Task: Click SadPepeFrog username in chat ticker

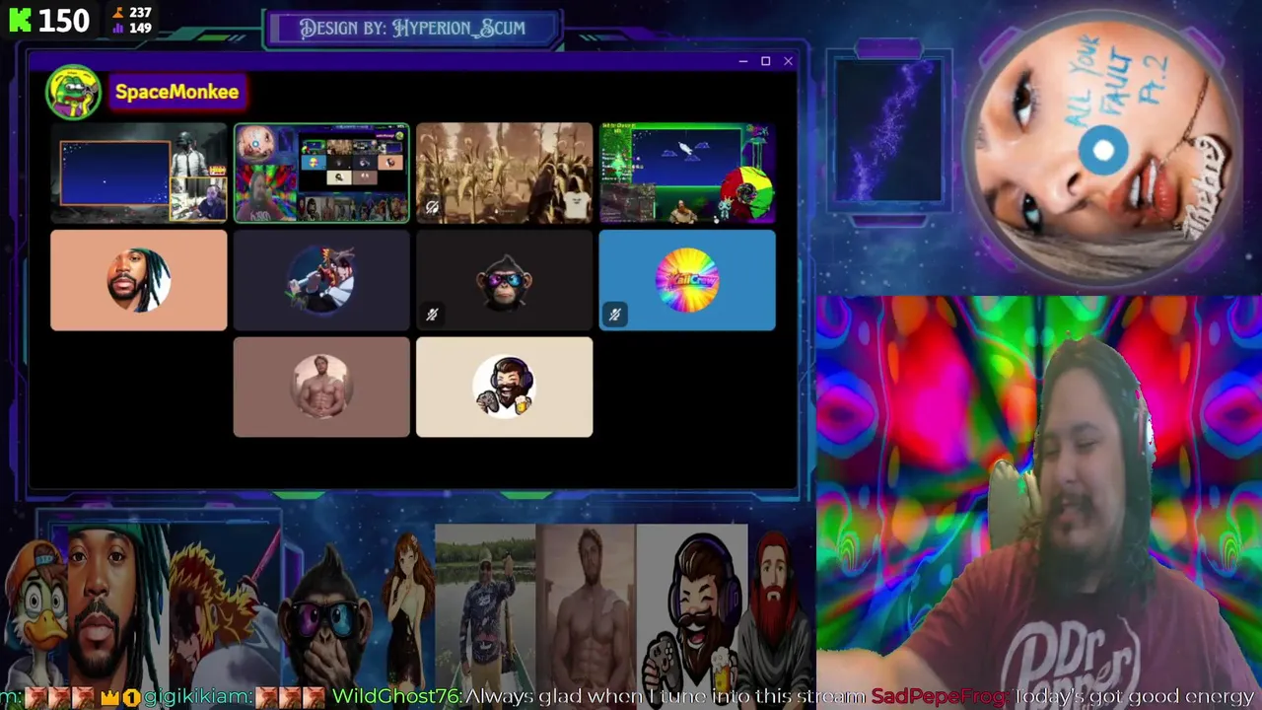Action: 938,697
